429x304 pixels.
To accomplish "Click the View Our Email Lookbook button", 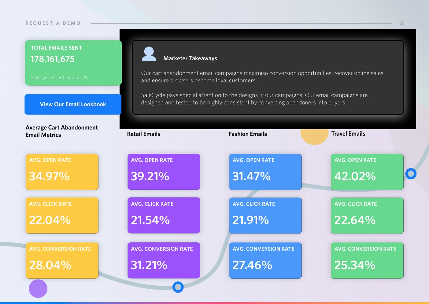I will pos(73,104).
